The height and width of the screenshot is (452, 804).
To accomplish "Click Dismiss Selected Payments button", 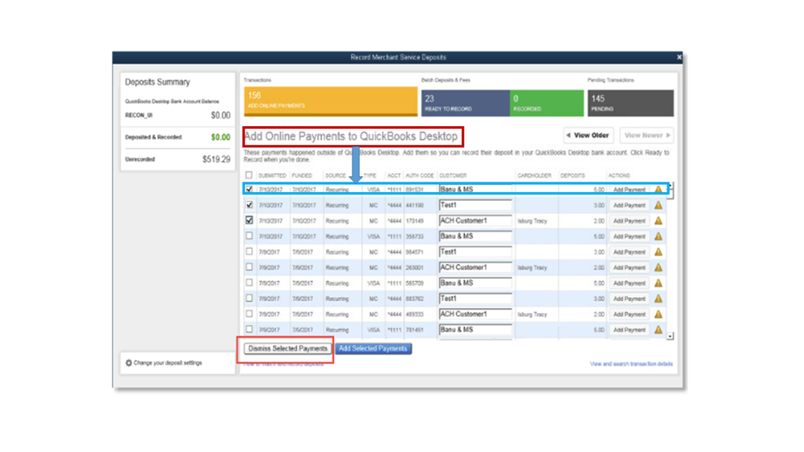I will 287,348.
